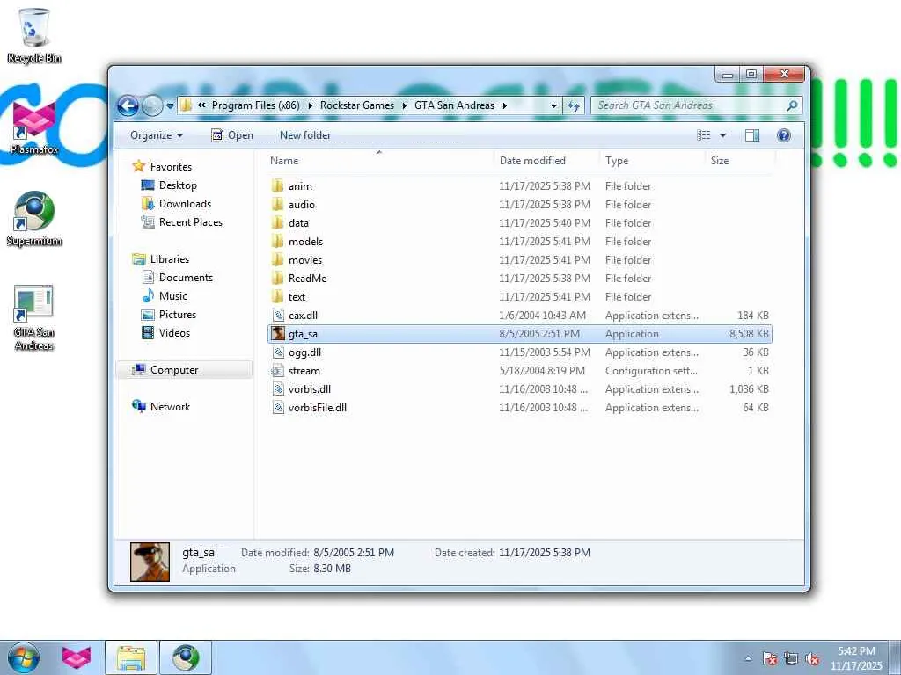Expand arrow after Rockstar Games breadcrumb
The height and width of the screenshot is (675, 901).
click(405, 105)
